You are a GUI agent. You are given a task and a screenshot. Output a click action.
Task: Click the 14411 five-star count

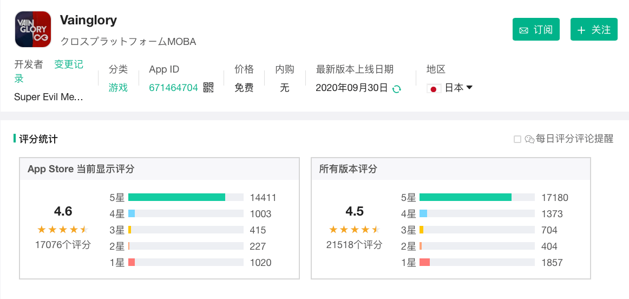click(263, 198)
